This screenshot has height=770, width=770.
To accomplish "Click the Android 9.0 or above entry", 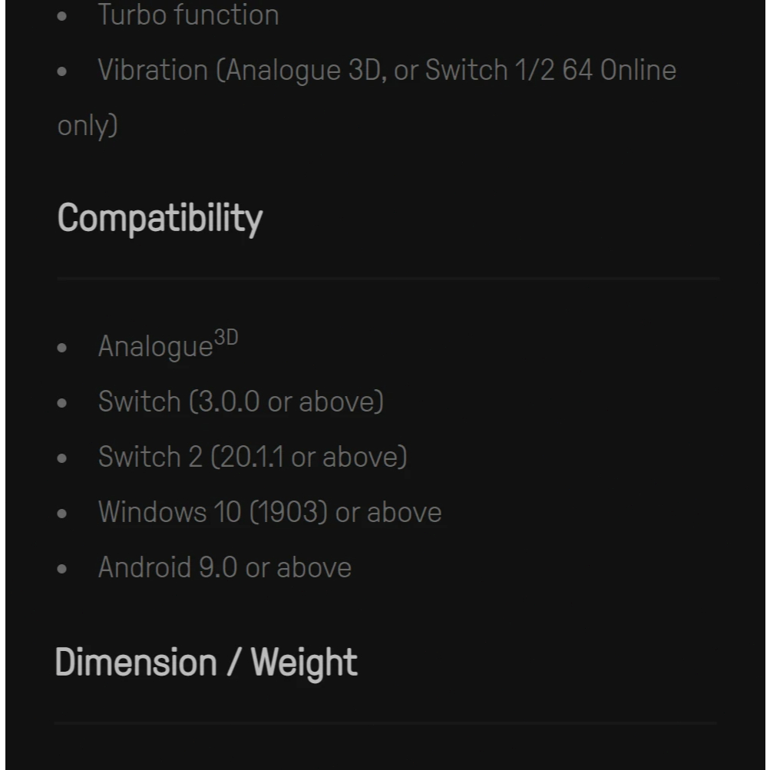I will (x=224, y=567).
